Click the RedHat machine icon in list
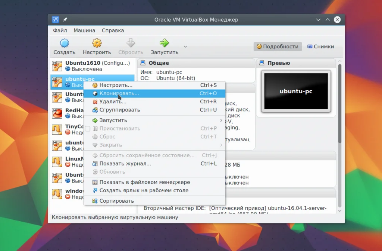The image size is (382, 251). click(x=57, y=113)
